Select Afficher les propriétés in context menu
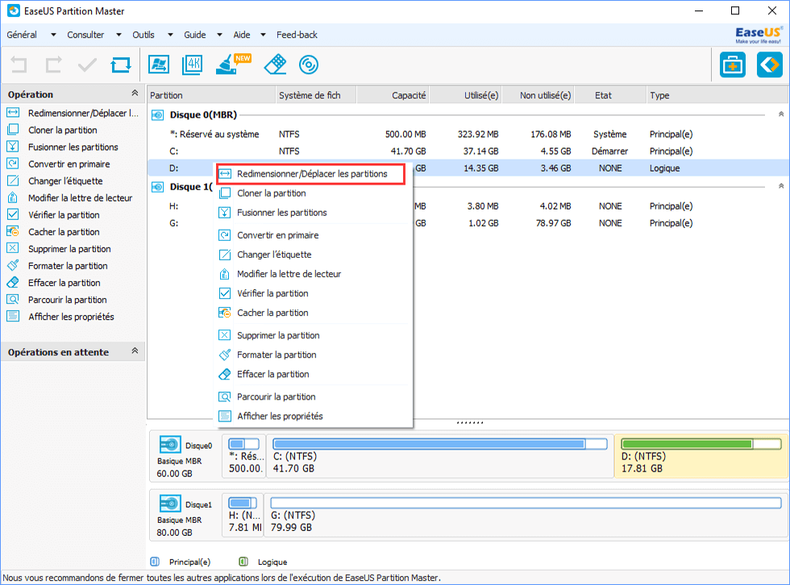Screen dimensions: 790x585 coord(314,417)
